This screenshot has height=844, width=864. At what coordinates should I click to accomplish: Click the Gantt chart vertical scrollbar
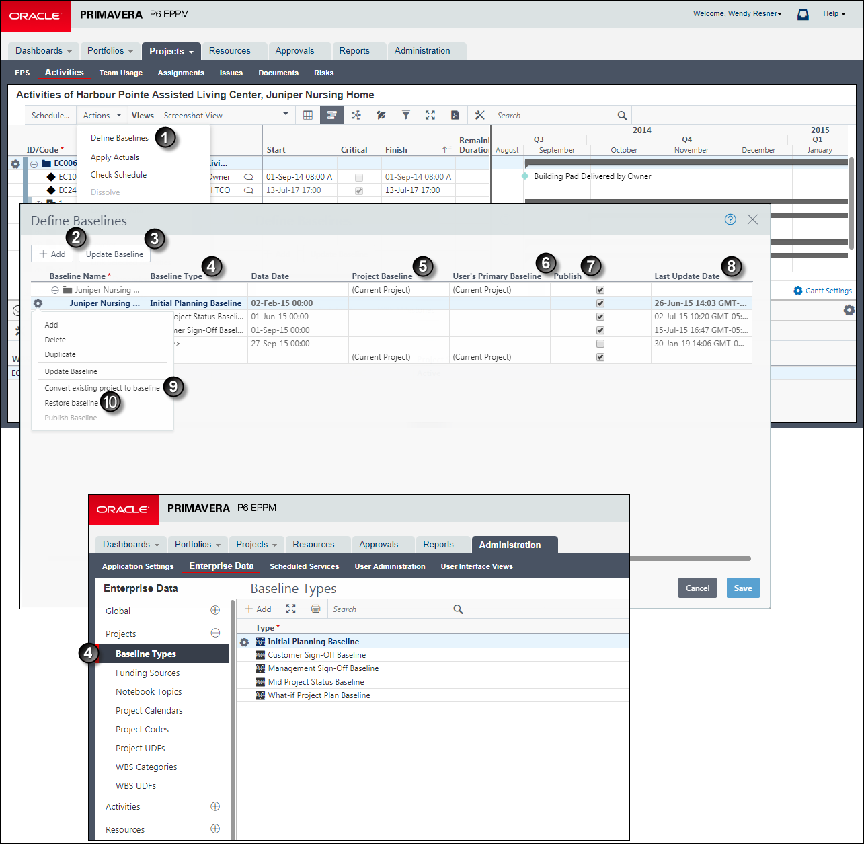click(x=852, y=204)
